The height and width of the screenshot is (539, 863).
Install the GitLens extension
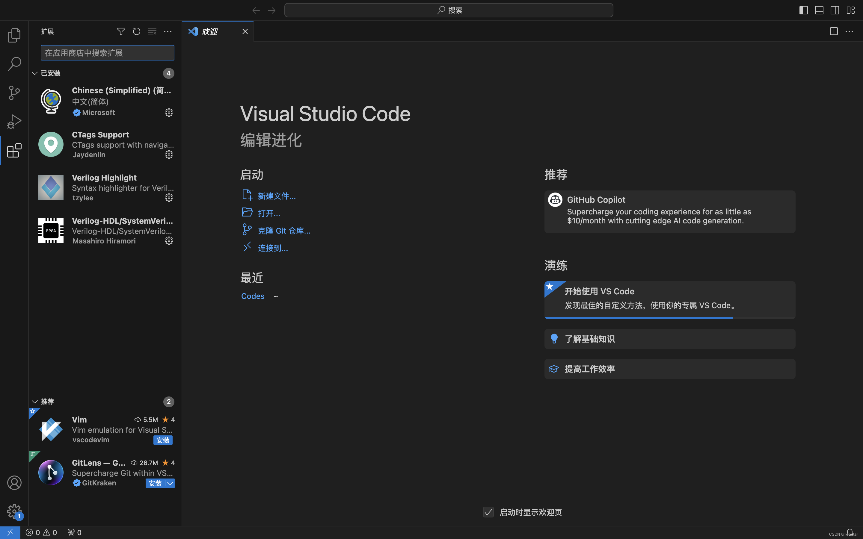(155, 483)
